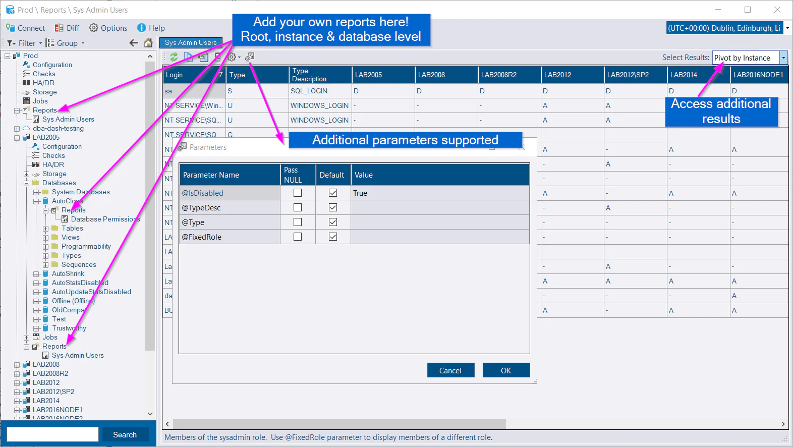Open the Group dropdown
Viewport: 793px width, 447px height.
click(x=65, y=43)
